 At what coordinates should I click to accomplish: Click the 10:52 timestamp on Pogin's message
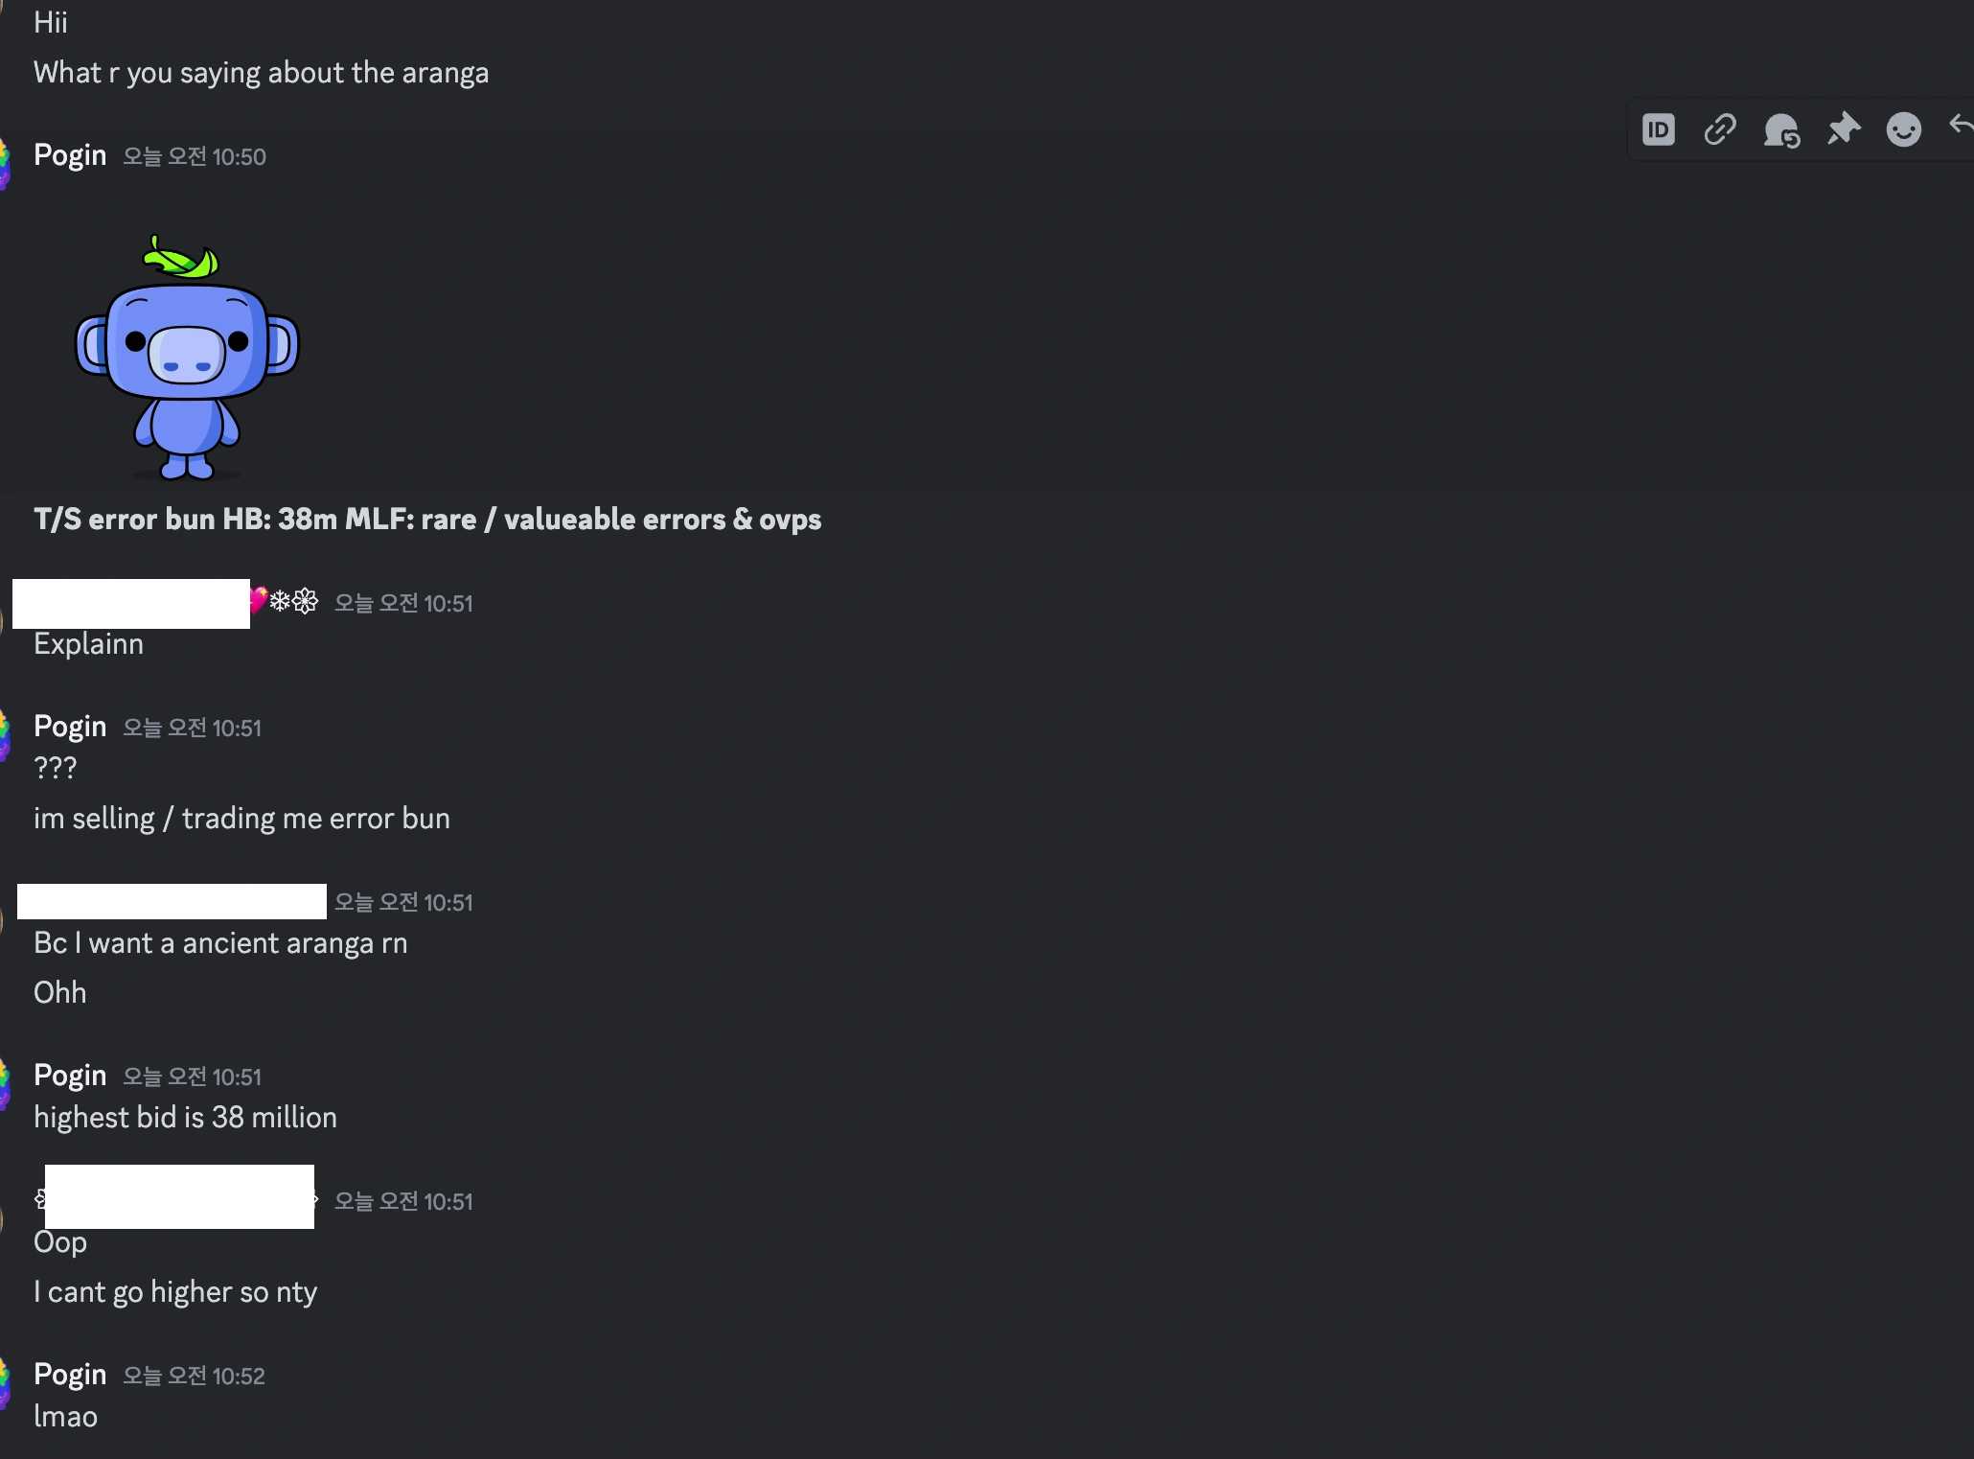[194, 1375]
